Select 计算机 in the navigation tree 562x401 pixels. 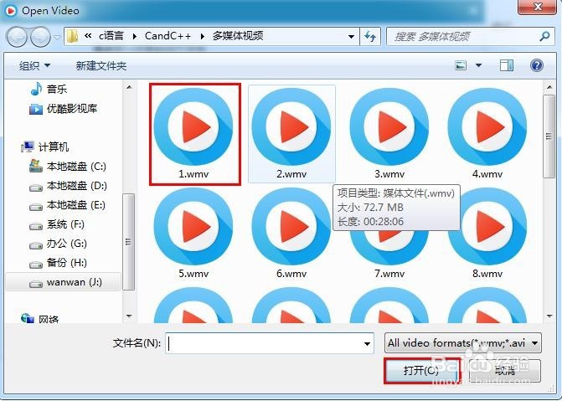coord(44,147)
